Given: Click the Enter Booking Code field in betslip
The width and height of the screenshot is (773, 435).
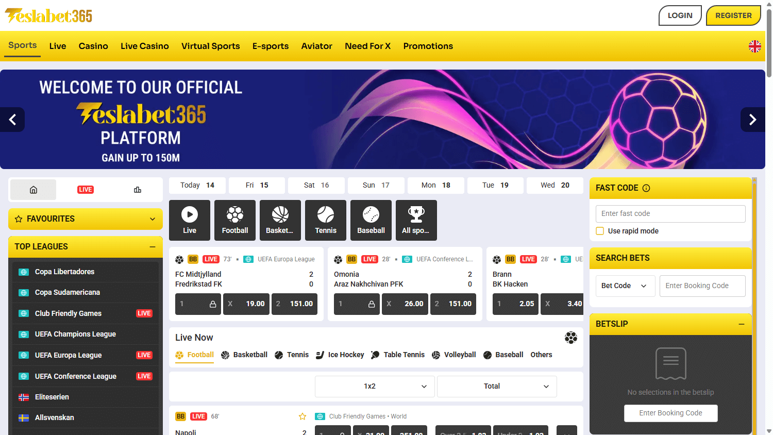Looking at the screenshot, I should [x=670, y=413].
